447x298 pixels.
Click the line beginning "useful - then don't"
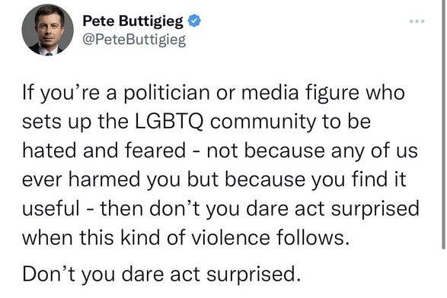tap(221, 208)
